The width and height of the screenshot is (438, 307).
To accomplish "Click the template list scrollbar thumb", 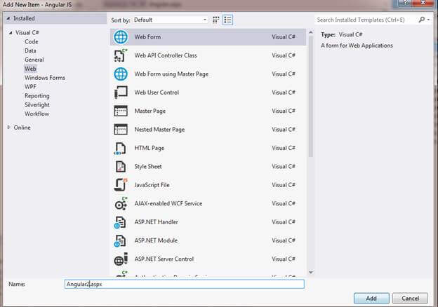I will click(311, 96).
